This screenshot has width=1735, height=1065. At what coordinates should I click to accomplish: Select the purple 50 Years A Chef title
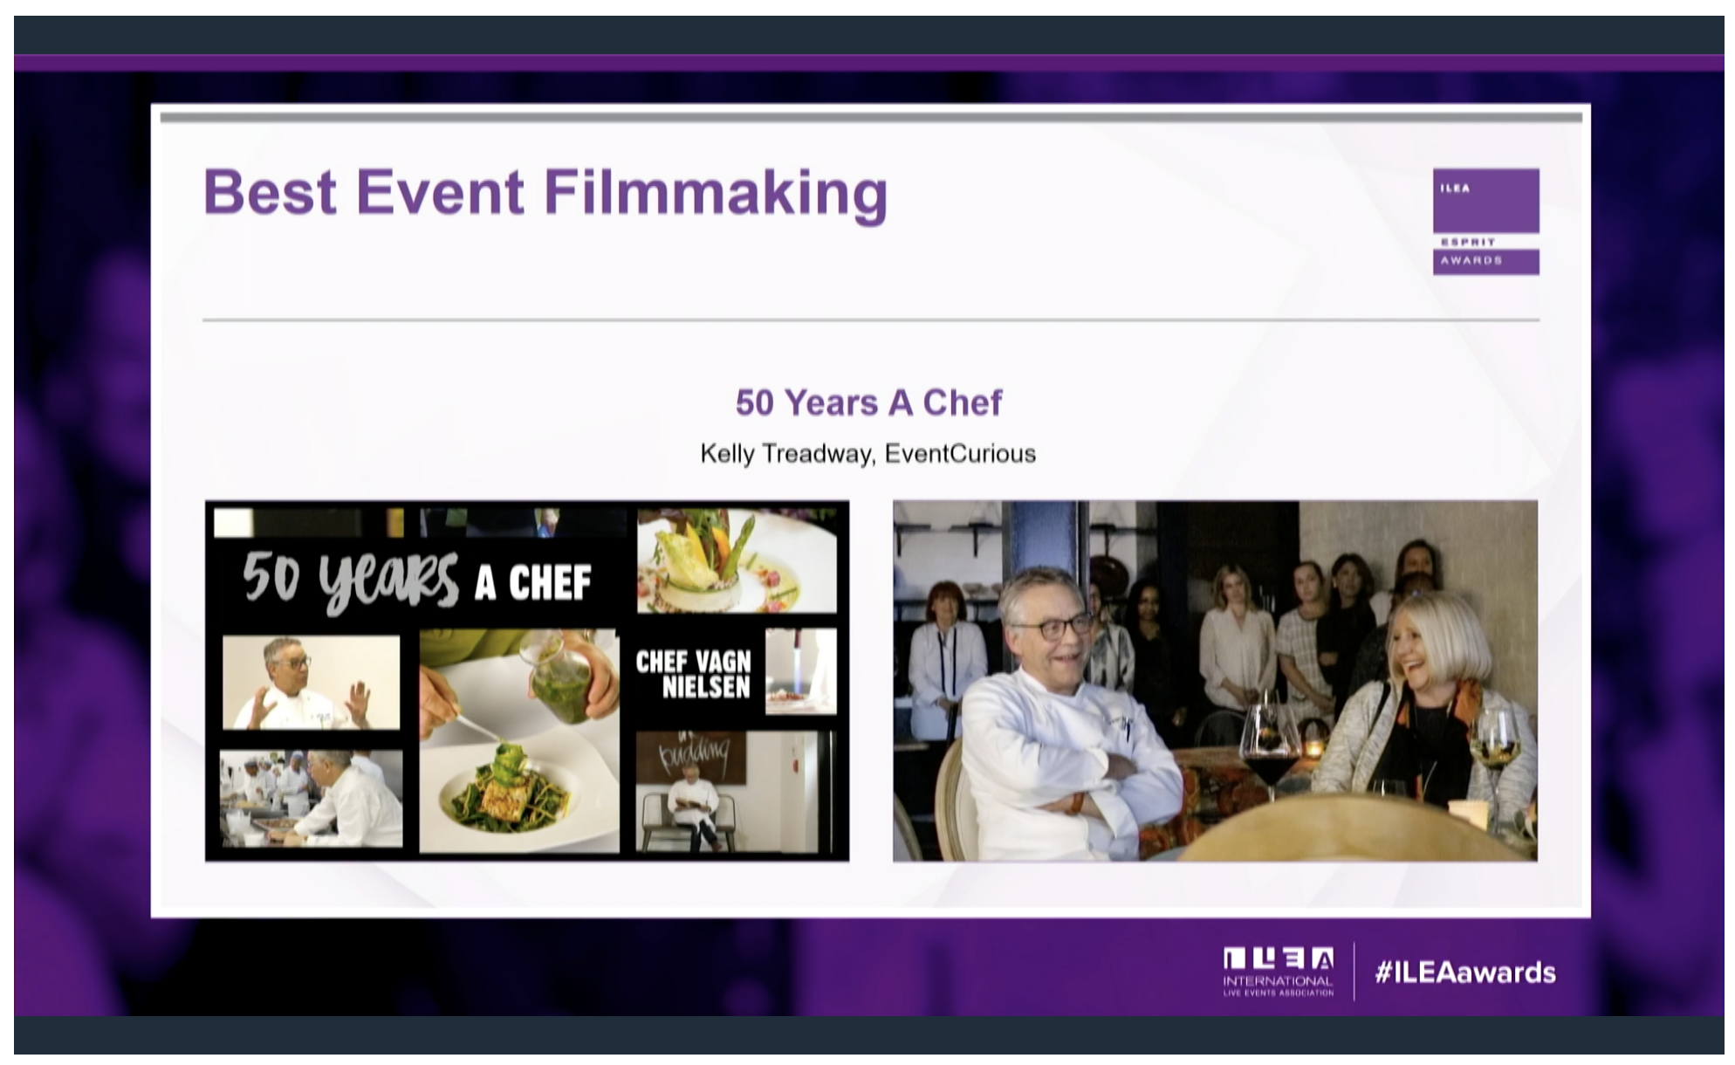click(867, 402)
